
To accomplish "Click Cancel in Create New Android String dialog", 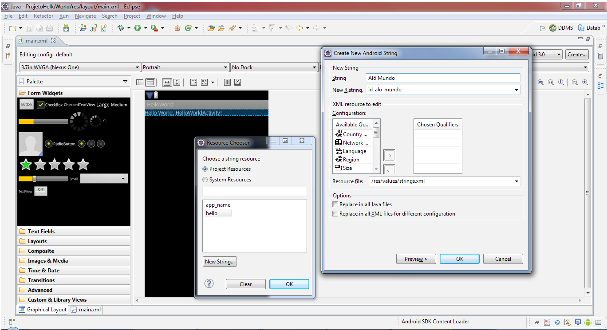I will 503,259.
